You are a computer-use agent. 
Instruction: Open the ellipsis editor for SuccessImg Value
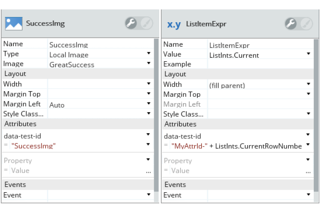tap(148, 171)
